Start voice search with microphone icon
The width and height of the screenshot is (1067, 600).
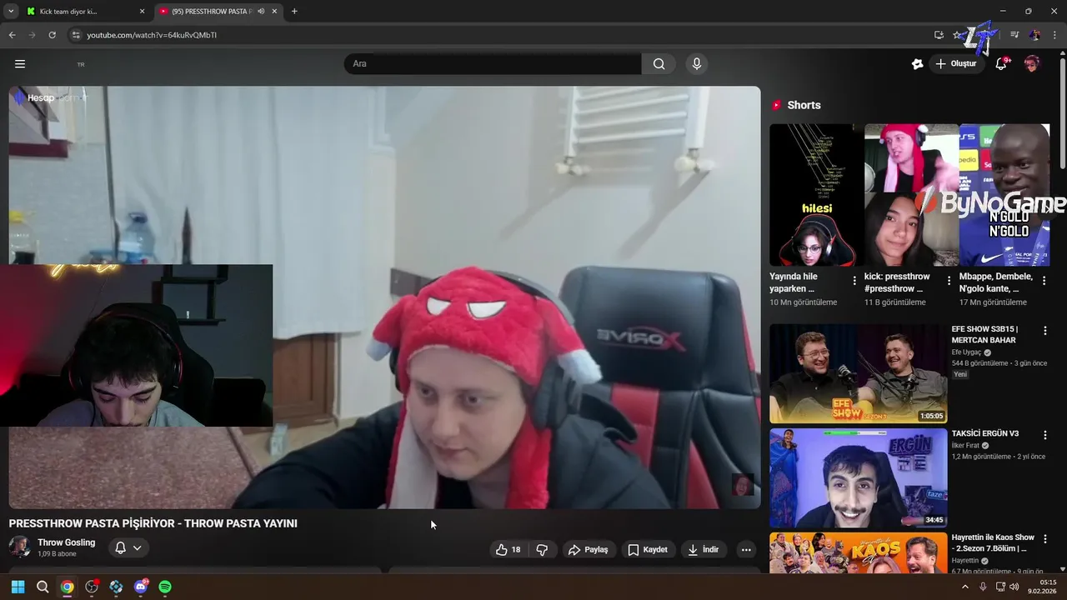tap(697, 64)
